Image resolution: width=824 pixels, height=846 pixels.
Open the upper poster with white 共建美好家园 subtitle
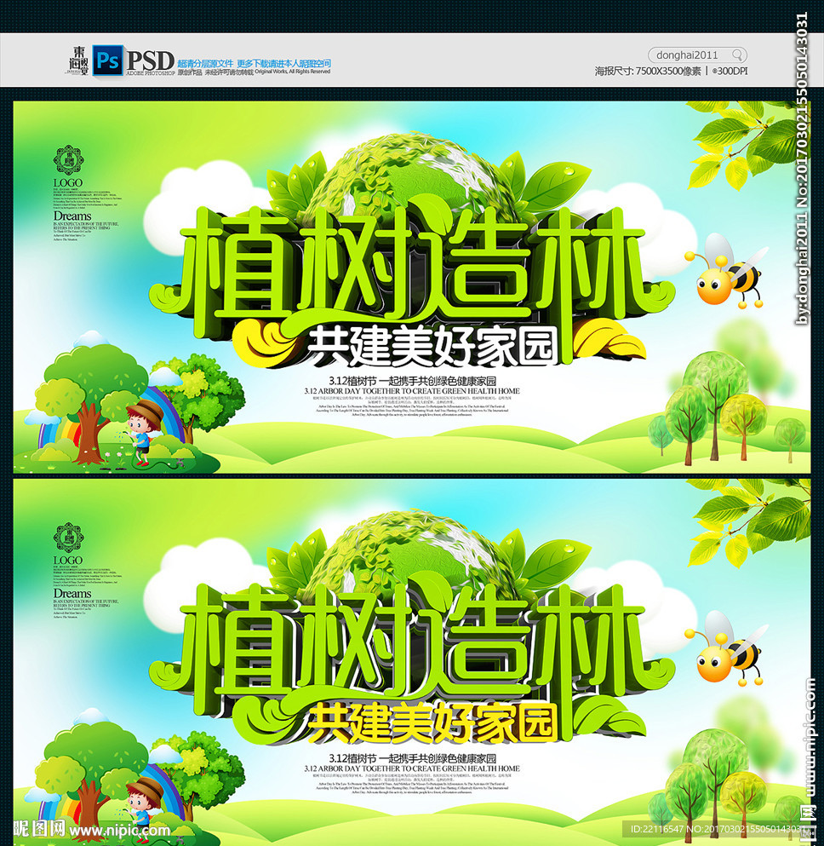[x=412, y=287]
